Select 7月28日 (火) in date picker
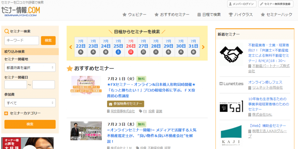Screen dimensions: 298x149 pos(156,47)
